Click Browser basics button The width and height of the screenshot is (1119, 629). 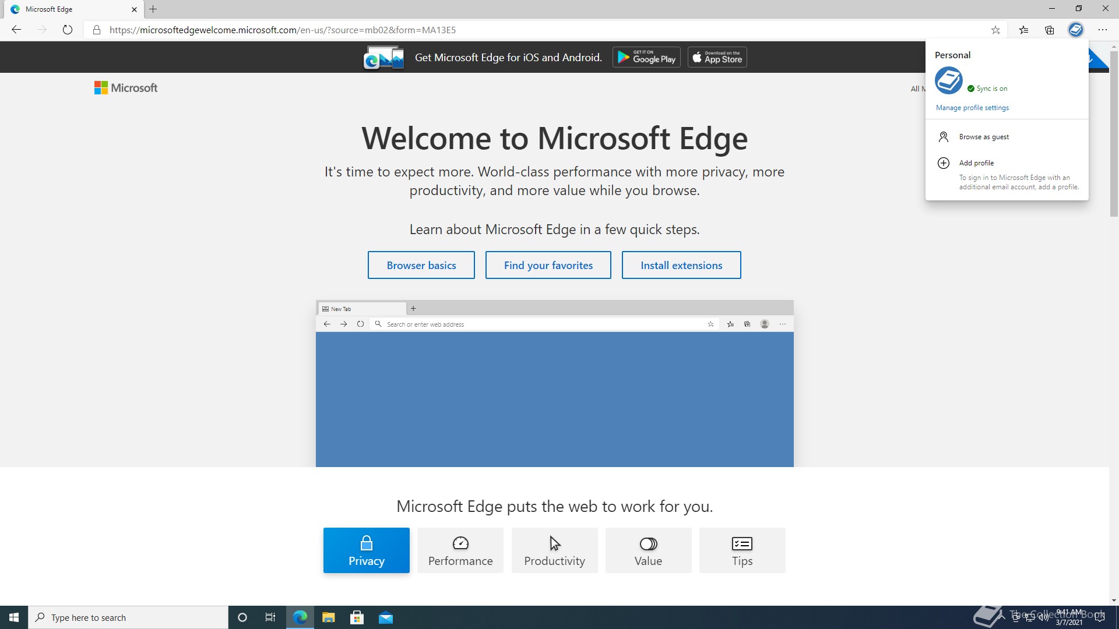pyautogui.click(x=421, y=265)
